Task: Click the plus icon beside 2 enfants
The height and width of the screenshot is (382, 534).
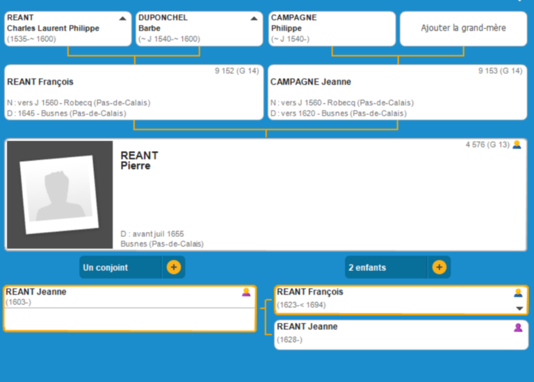Action: click(x=439, y=267)
